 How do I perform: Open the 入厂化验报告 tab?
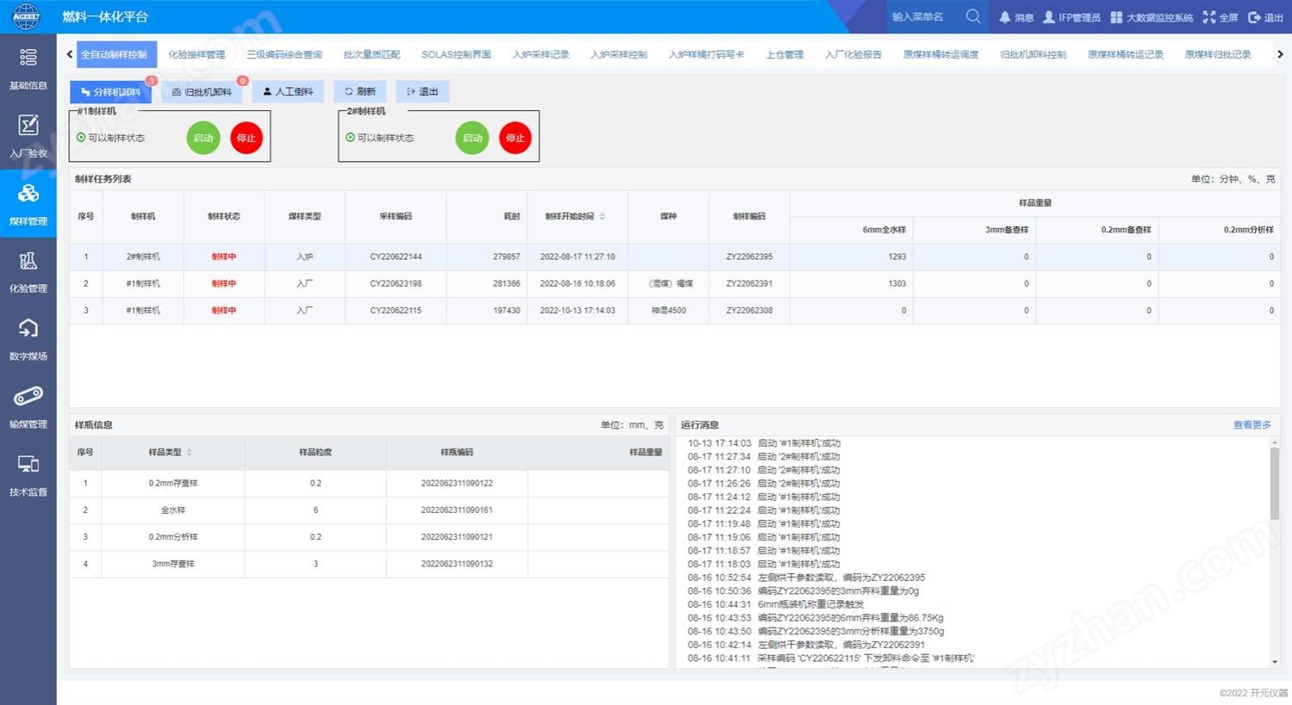pos(854,54)
